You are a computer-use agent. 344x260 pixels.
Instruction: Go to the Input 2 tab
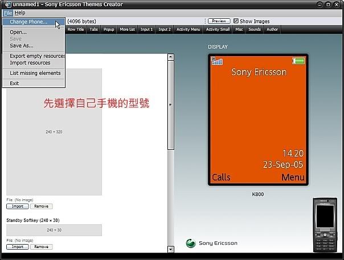165,30
